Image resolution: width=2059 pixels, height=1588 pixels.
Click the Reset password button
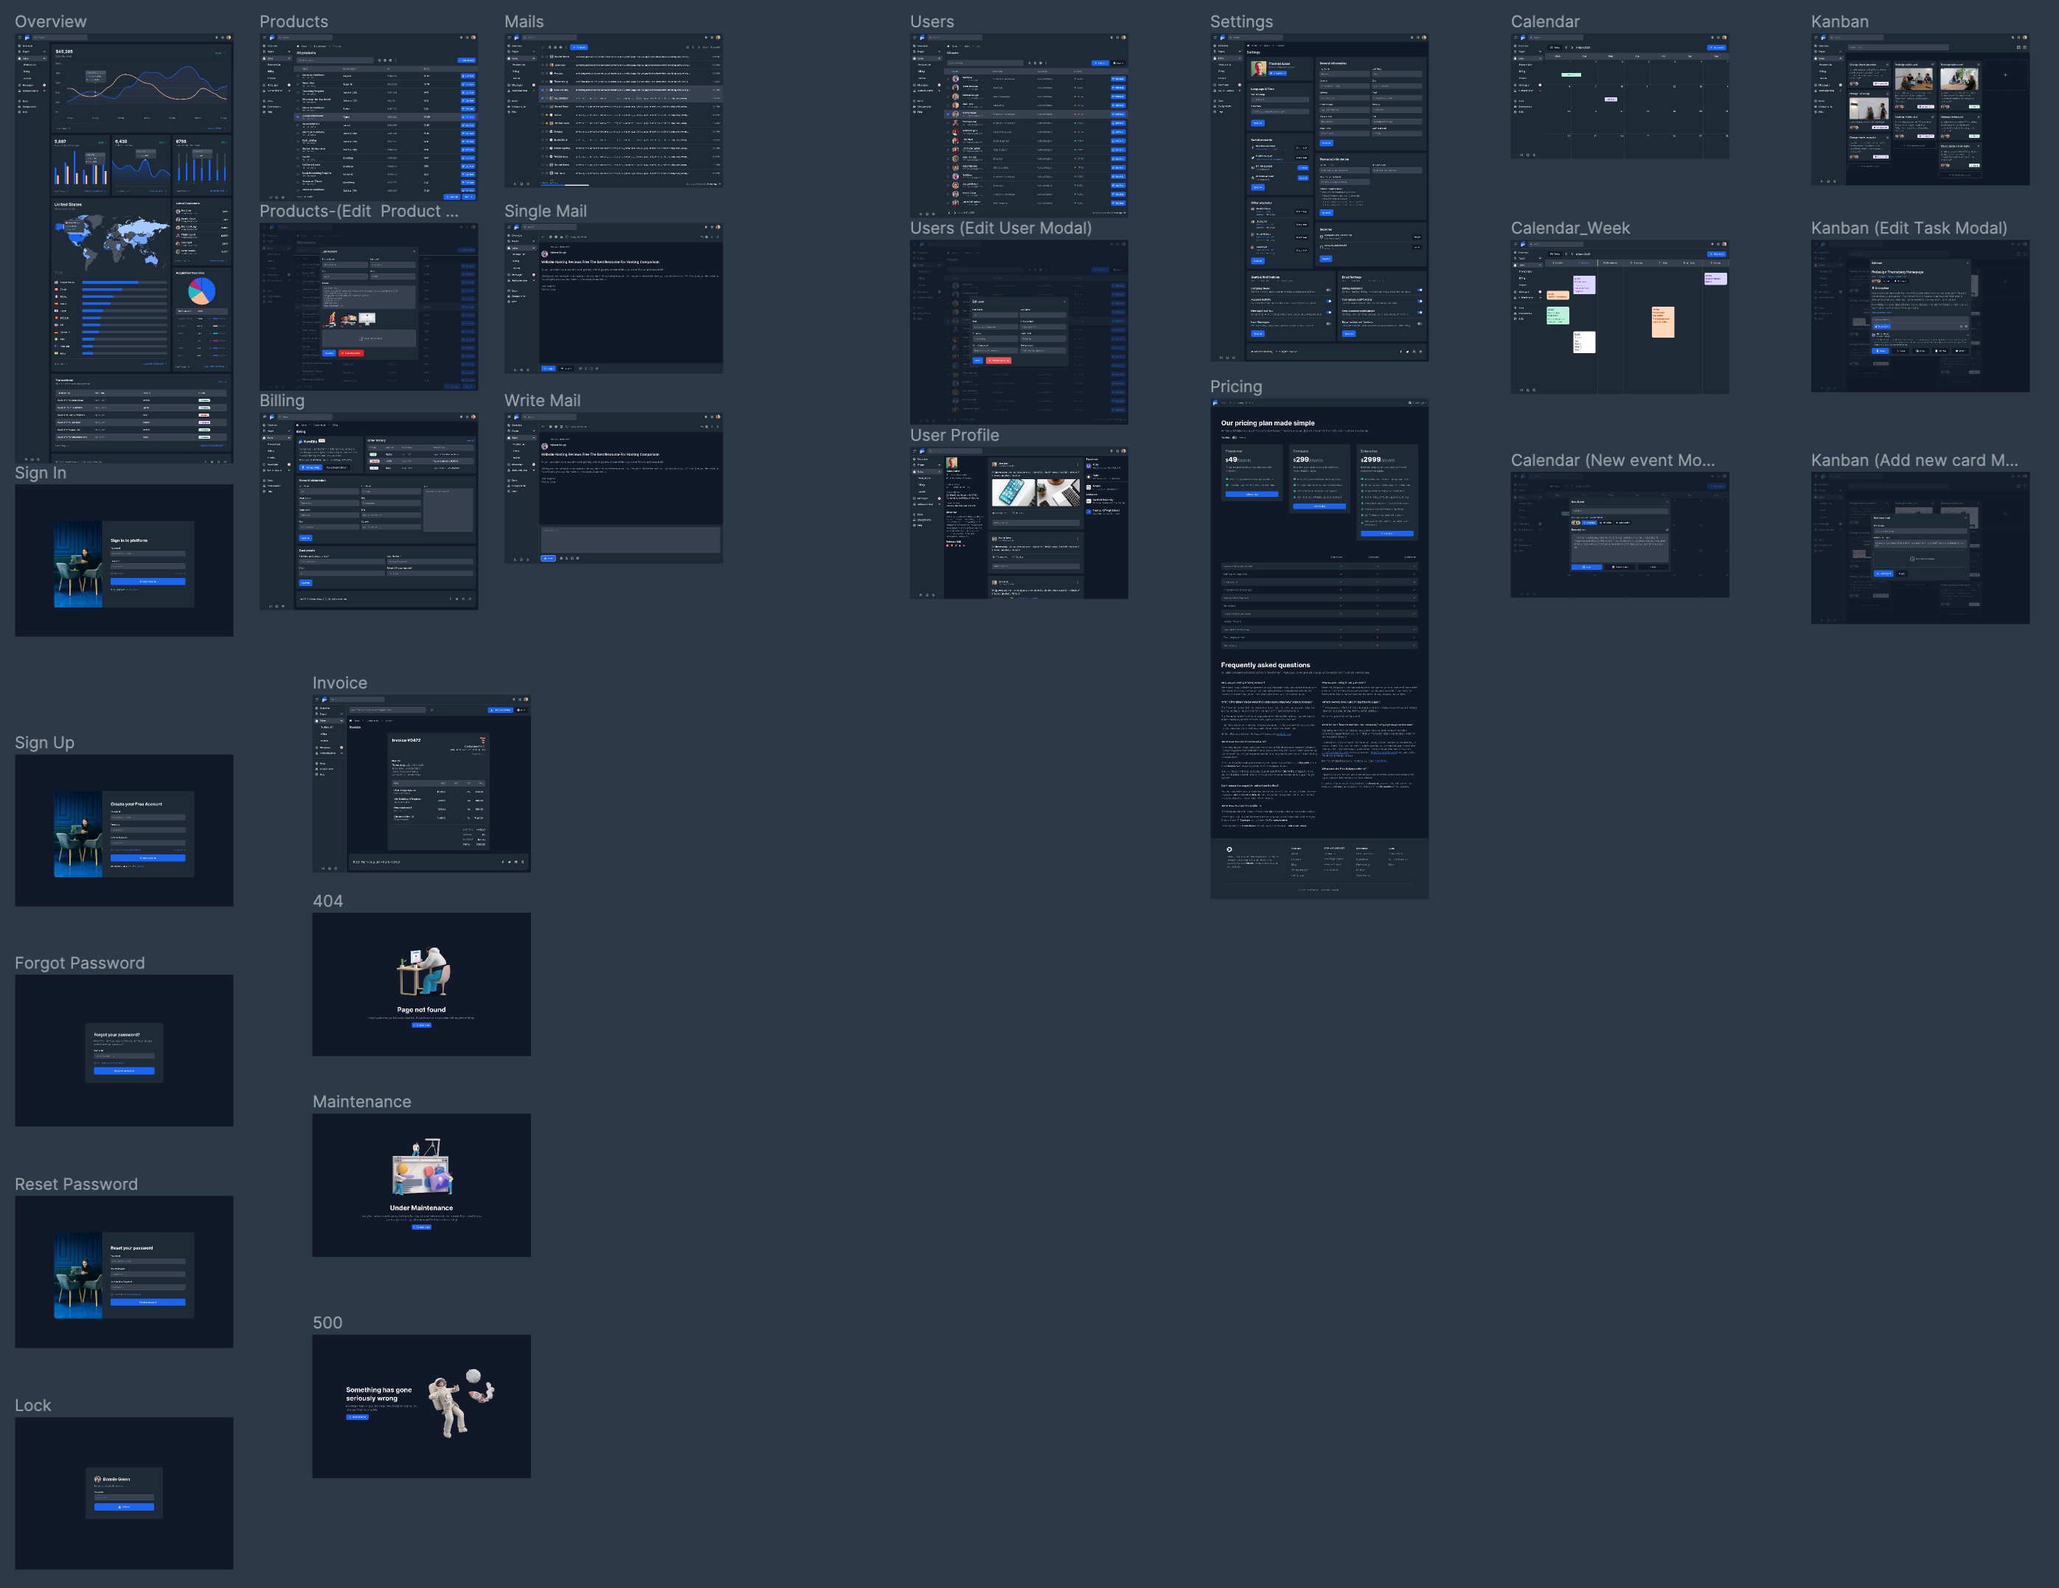pyautogui.click(x=148, y=1301)
